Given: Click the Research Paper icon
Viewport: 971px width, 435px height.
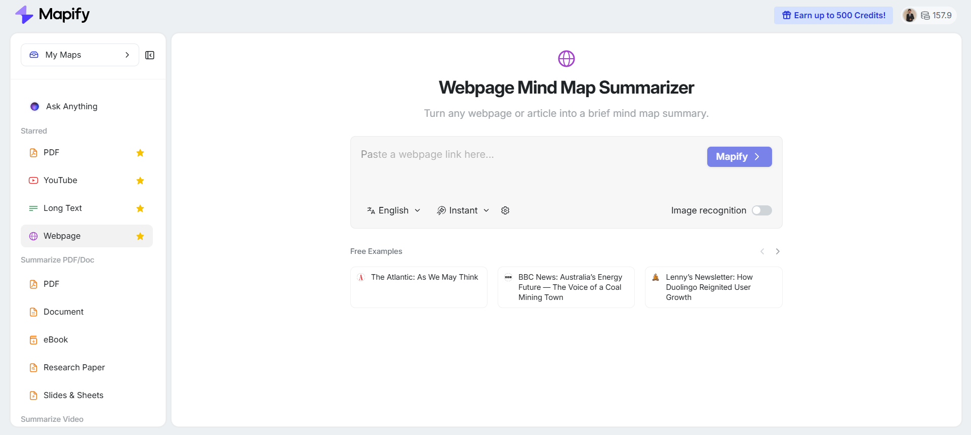Looking at the screenshot, I should (x=33, y=368).
